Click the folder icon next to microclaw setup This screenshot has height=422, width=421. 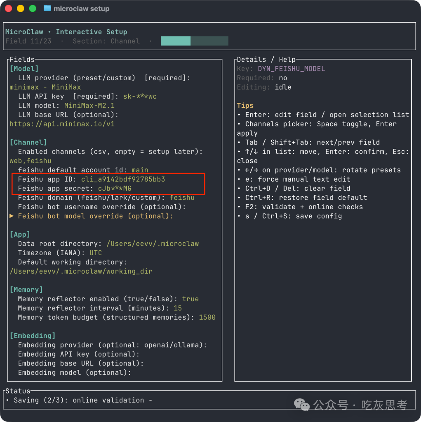[47, 8]
